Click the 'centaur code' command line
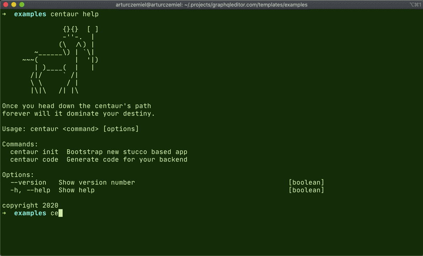 pos(99,159)
